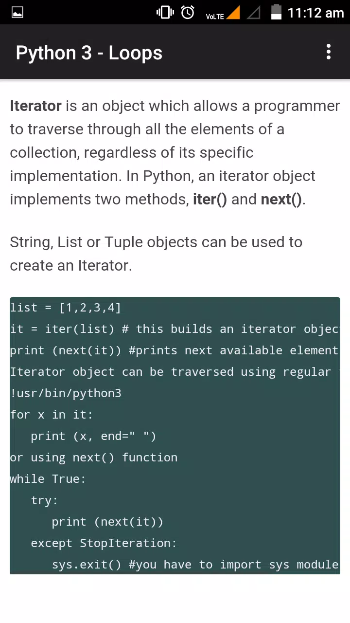Tap the 'list = [1,2,3,4]' code line
350x623 pixels.
tap(65, 308)
